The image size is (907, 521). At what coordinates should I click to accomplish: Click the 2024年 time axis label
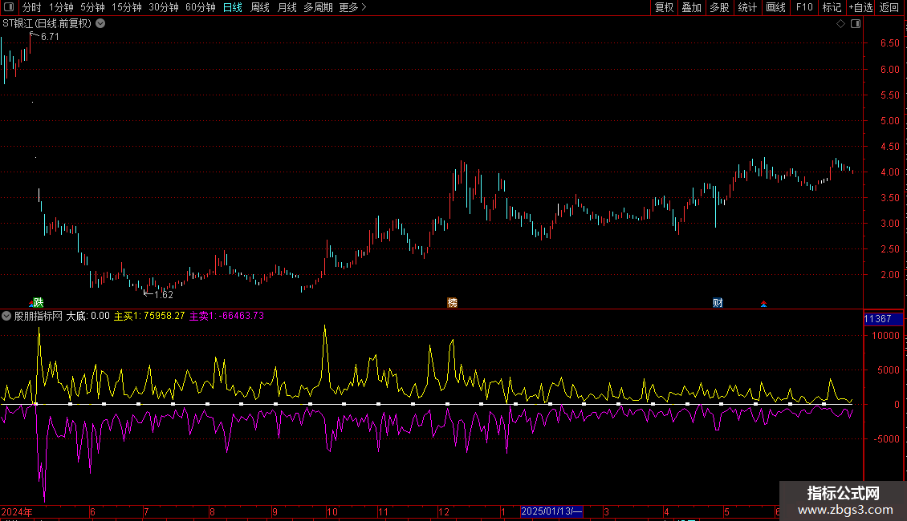pyautogui.click(x=17, y=511)
